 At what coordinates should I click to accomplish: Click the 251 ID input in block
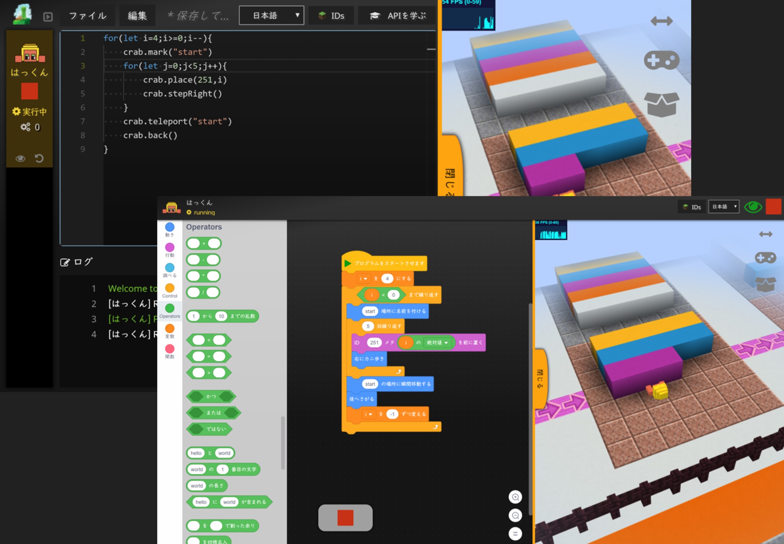tap(374, 343)
